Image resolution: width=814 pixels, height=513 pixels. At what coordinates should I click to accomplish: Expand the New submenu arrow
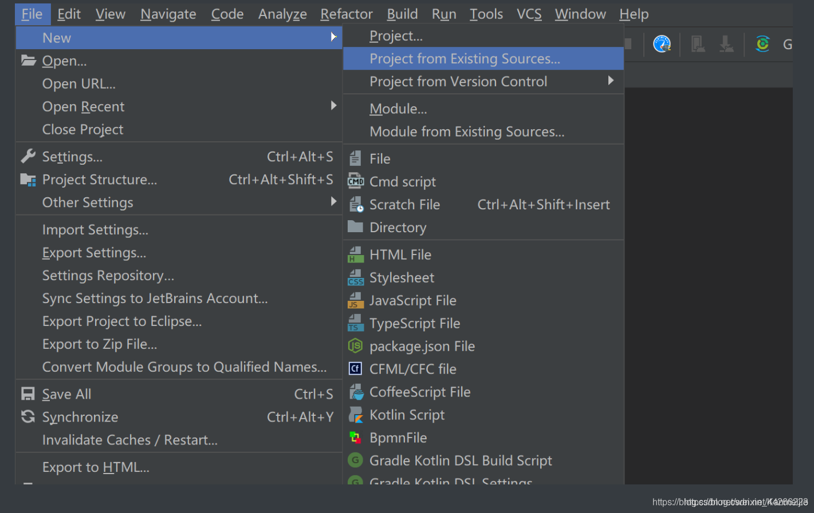pyautogui.click(x=333, y=37)
